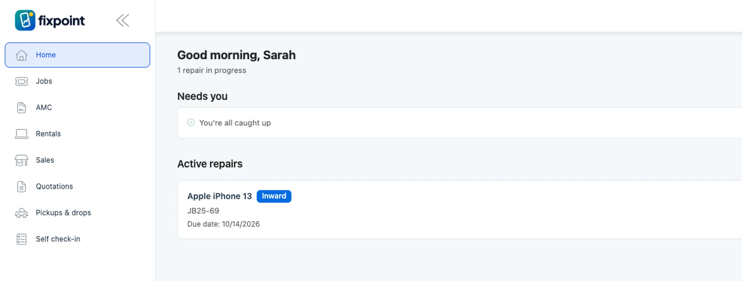
Task: Click the AMC document icon
Action: 22,108
